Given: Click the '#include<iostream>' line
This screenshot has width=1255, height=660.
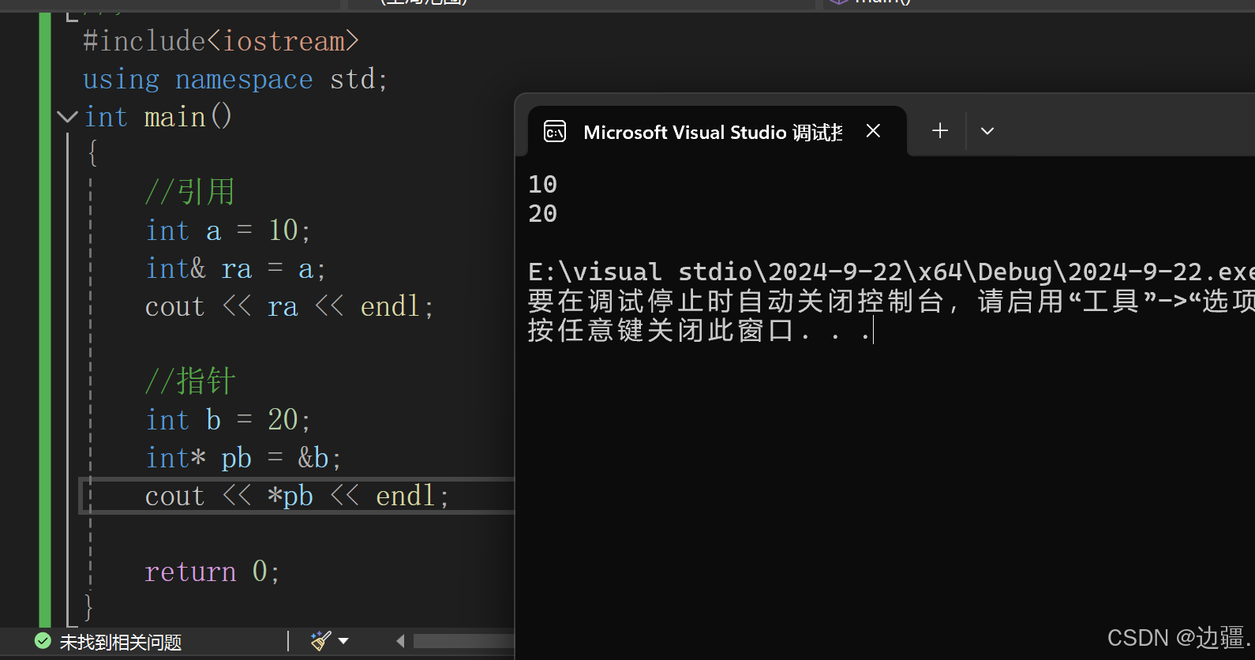Looking at the screenshot, I should [x=221, y=41].
